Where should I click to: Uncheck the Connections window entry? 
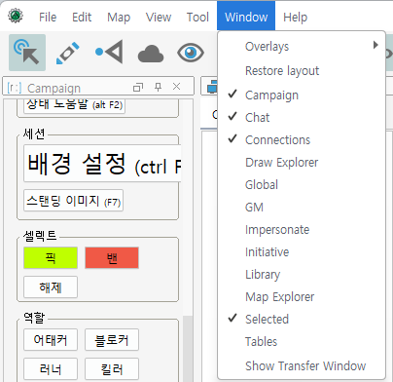point(302,139)
